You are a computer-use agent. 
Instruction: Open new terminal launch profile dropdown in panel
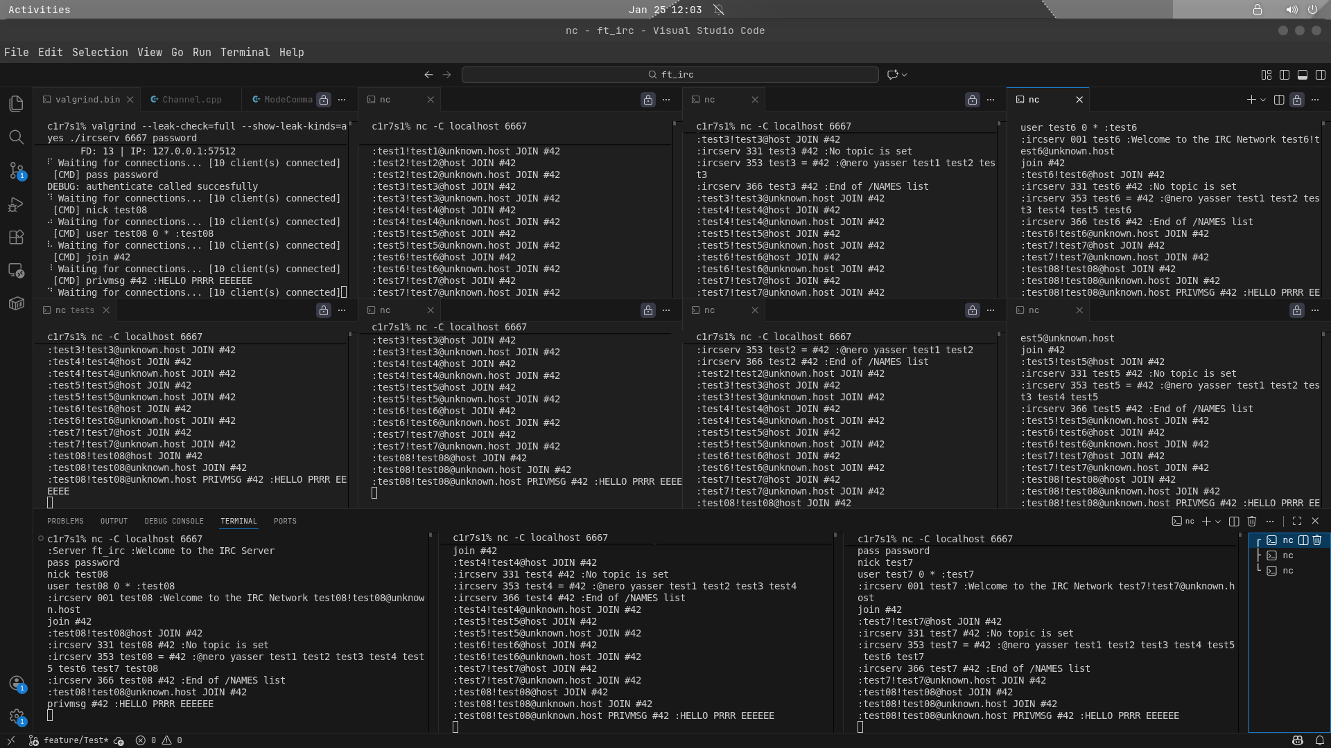(x=1218, y=521)
